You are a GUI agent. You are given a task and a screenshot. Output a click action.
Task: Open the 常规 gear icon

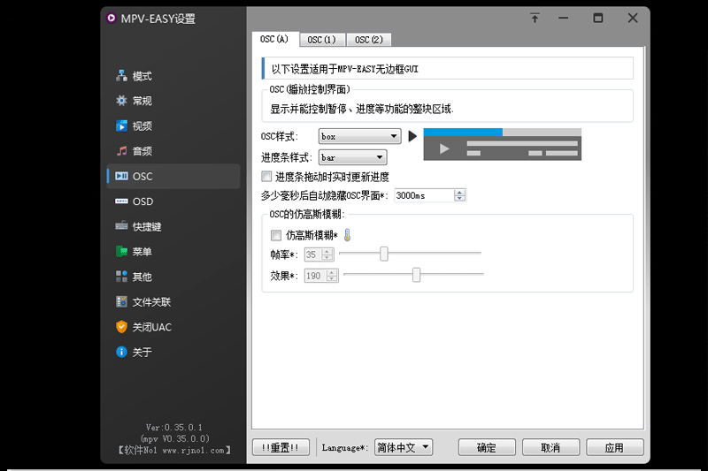tap(121, 101)
